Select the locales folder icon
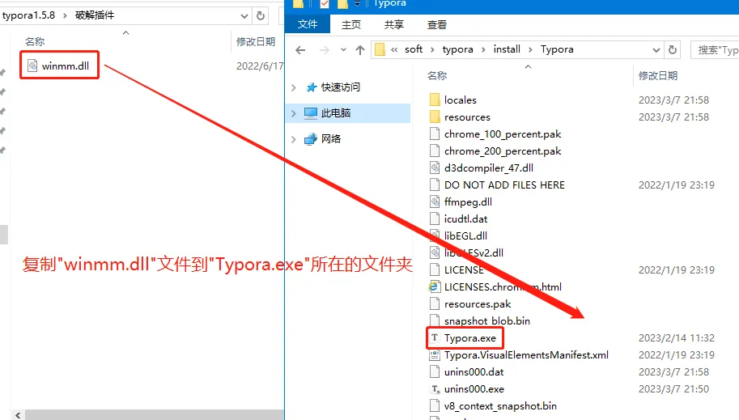The image size is (739, 420). [435, 100]
